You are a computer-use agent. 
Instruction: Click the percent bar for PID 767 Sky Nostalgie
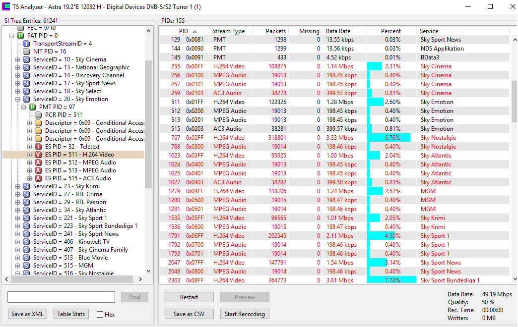click(389, 138)
